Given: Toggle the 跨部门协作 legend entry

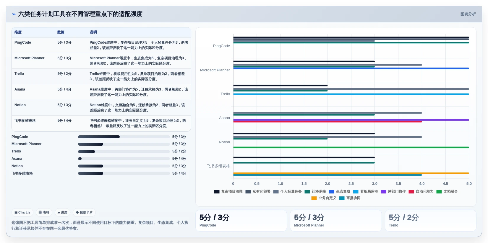Looking at the screenshot, I should [x=393, y=192].
